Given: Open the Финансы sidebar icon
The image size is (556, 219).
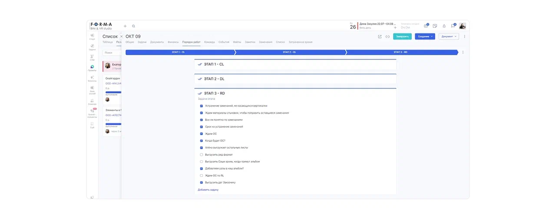Looking at the screenshot, I should click(x=92, y=78).
